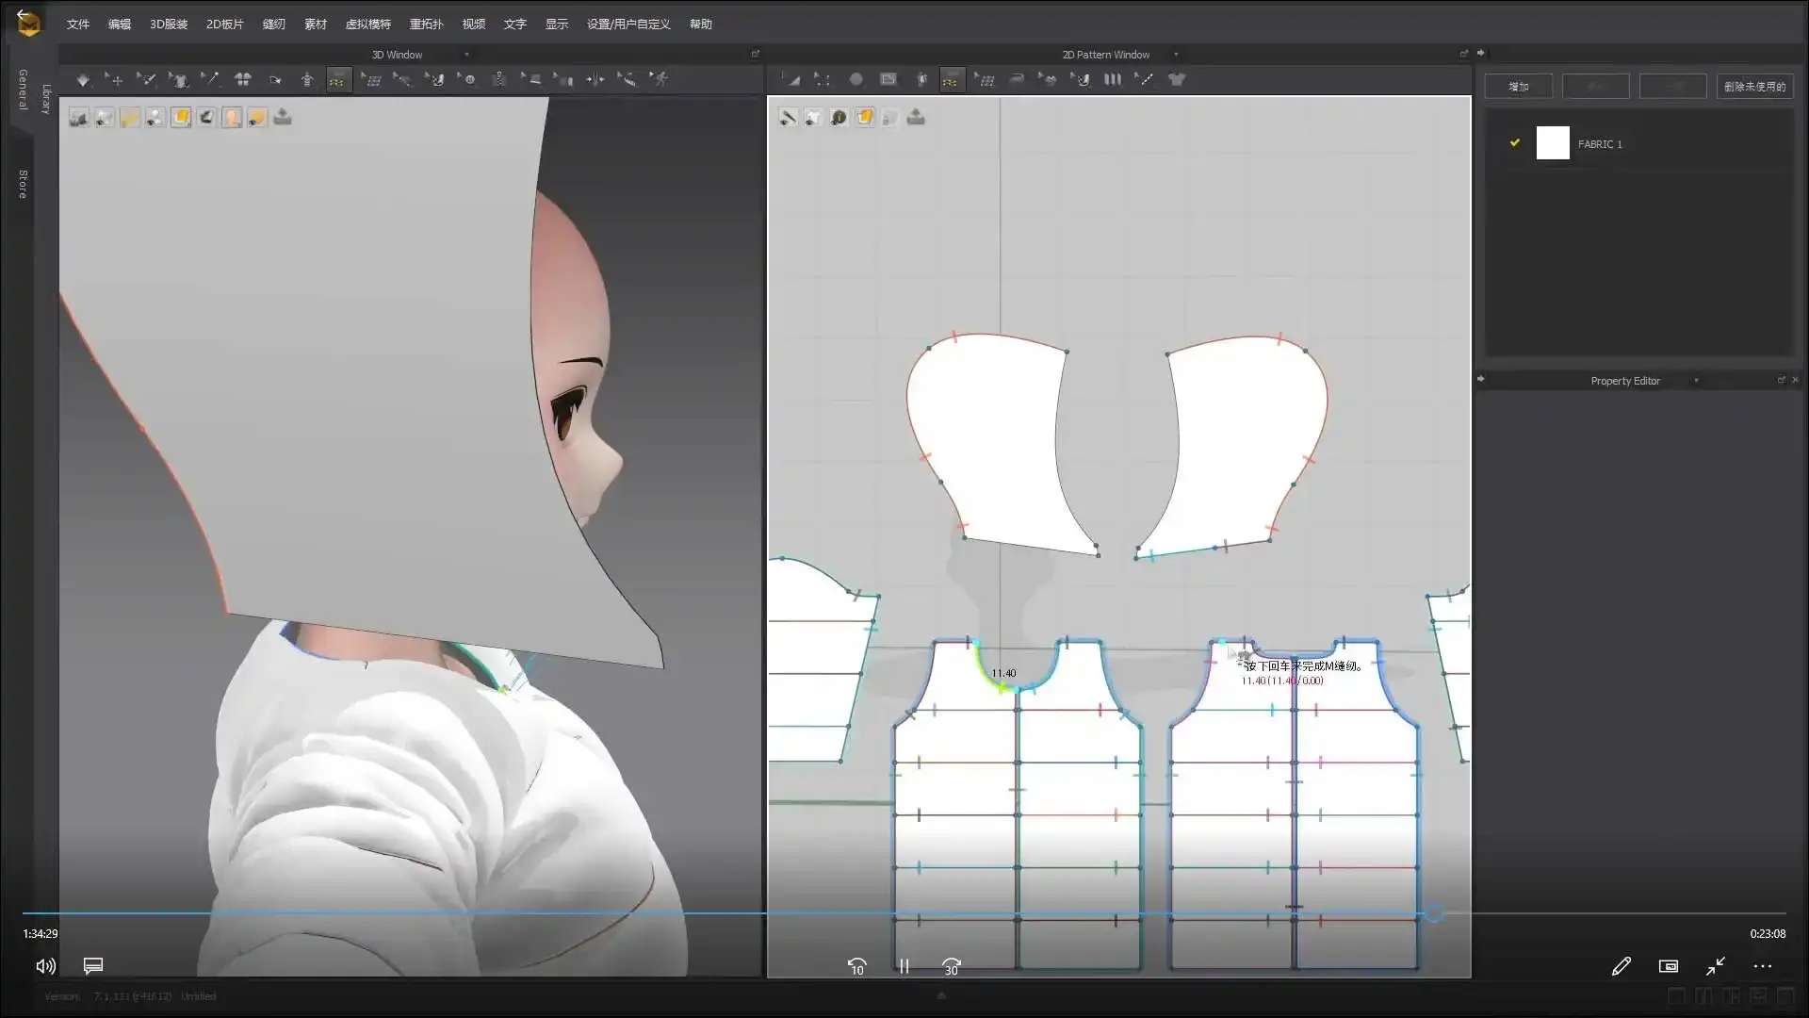1809x1018 pixels.
Task: Select the Polygon pattern tool
Action: click(x=856, y=80)
